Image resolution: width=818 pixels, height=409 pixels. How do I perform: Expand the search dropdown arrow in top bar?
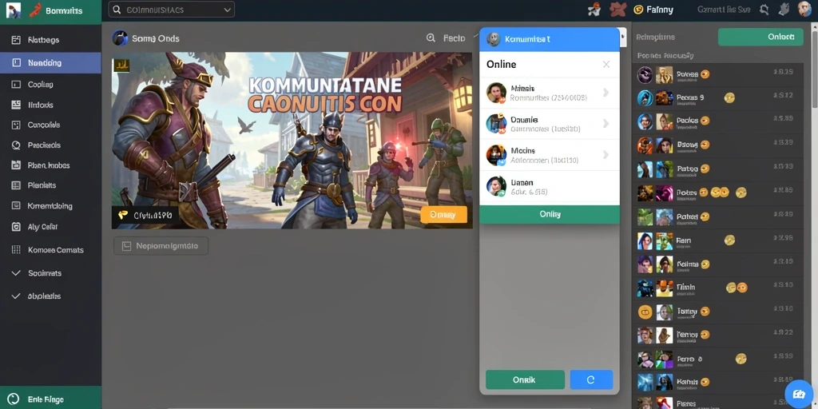click(227, 10)
